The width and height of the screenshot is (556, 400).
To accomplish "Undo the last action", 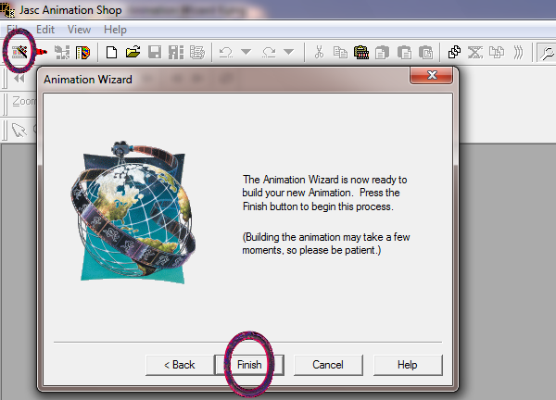I will point(226,53).
